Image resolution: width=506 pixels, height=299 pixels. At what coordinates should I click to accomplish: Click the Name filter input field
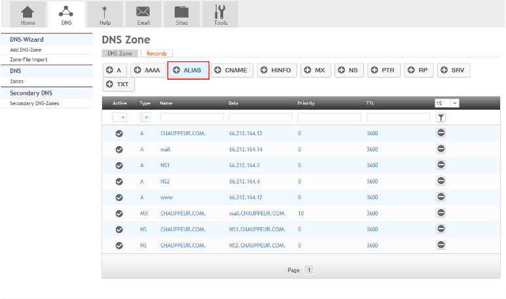tap(192, 118)
